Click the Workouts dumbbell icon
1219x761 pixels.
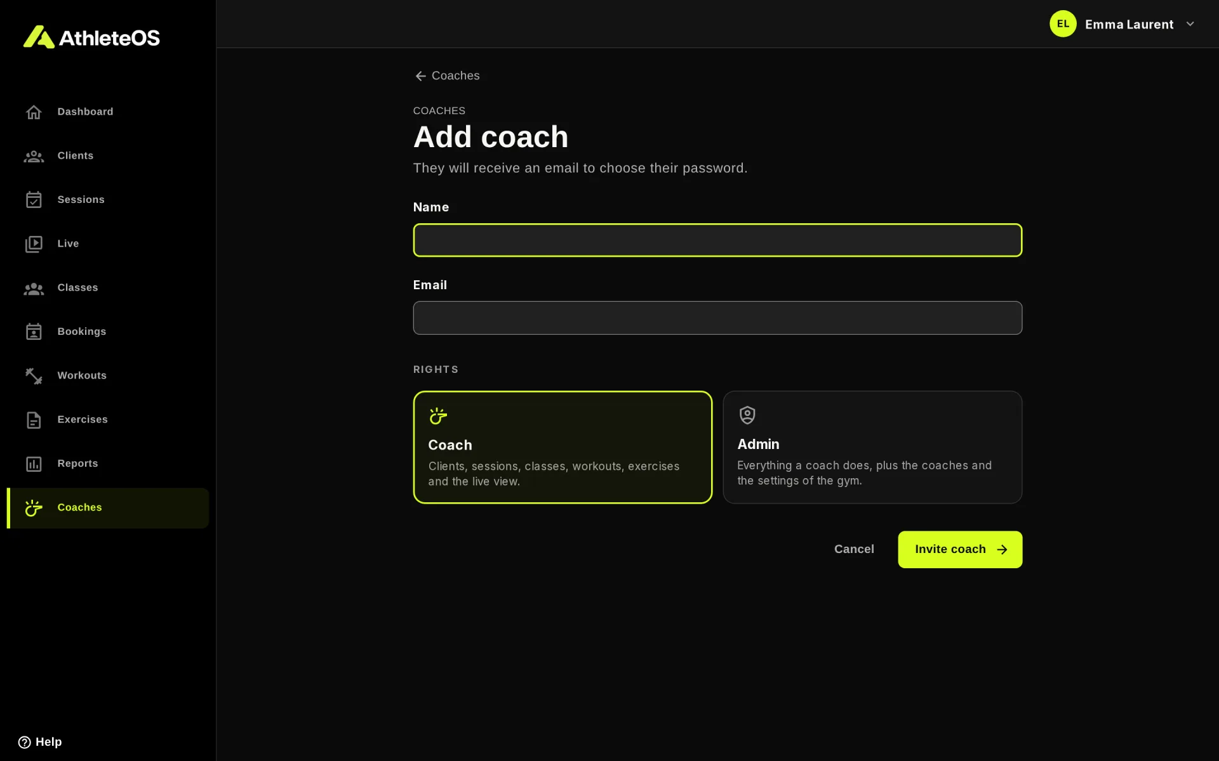pos(34,376)
